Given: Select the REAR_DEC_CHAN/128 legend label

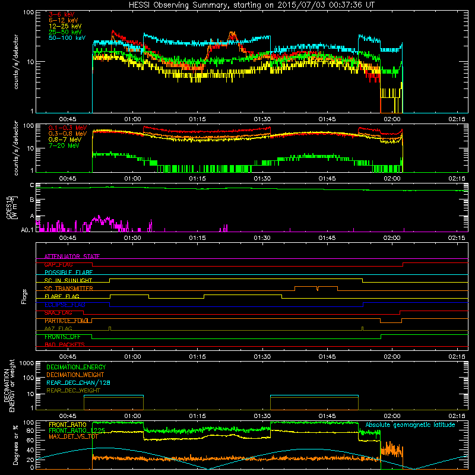Looking at the screenshot, I should point(78,382).
